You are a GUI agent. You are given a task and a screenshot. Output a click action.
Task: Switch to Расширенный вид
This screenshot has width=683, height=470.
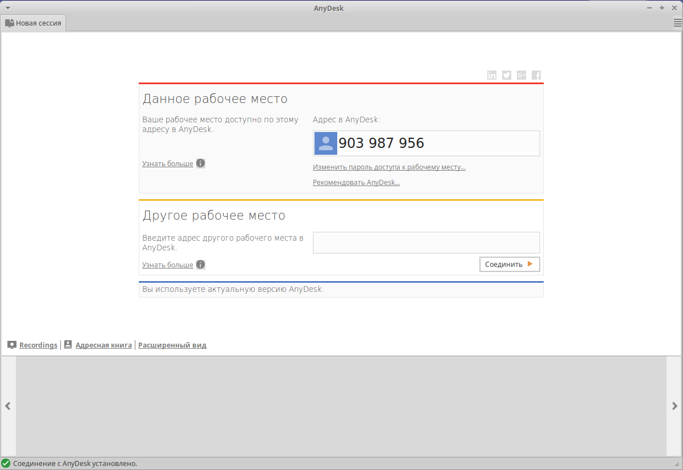[x=172, y=345]
